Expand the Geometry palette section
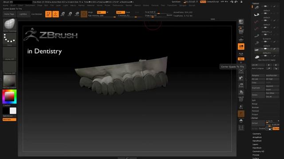 (x=256, y=134)
